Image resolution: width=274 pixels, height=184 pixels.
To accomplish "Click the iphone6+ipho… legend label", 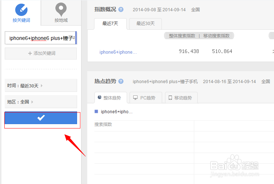I will [x=117, y=112].
